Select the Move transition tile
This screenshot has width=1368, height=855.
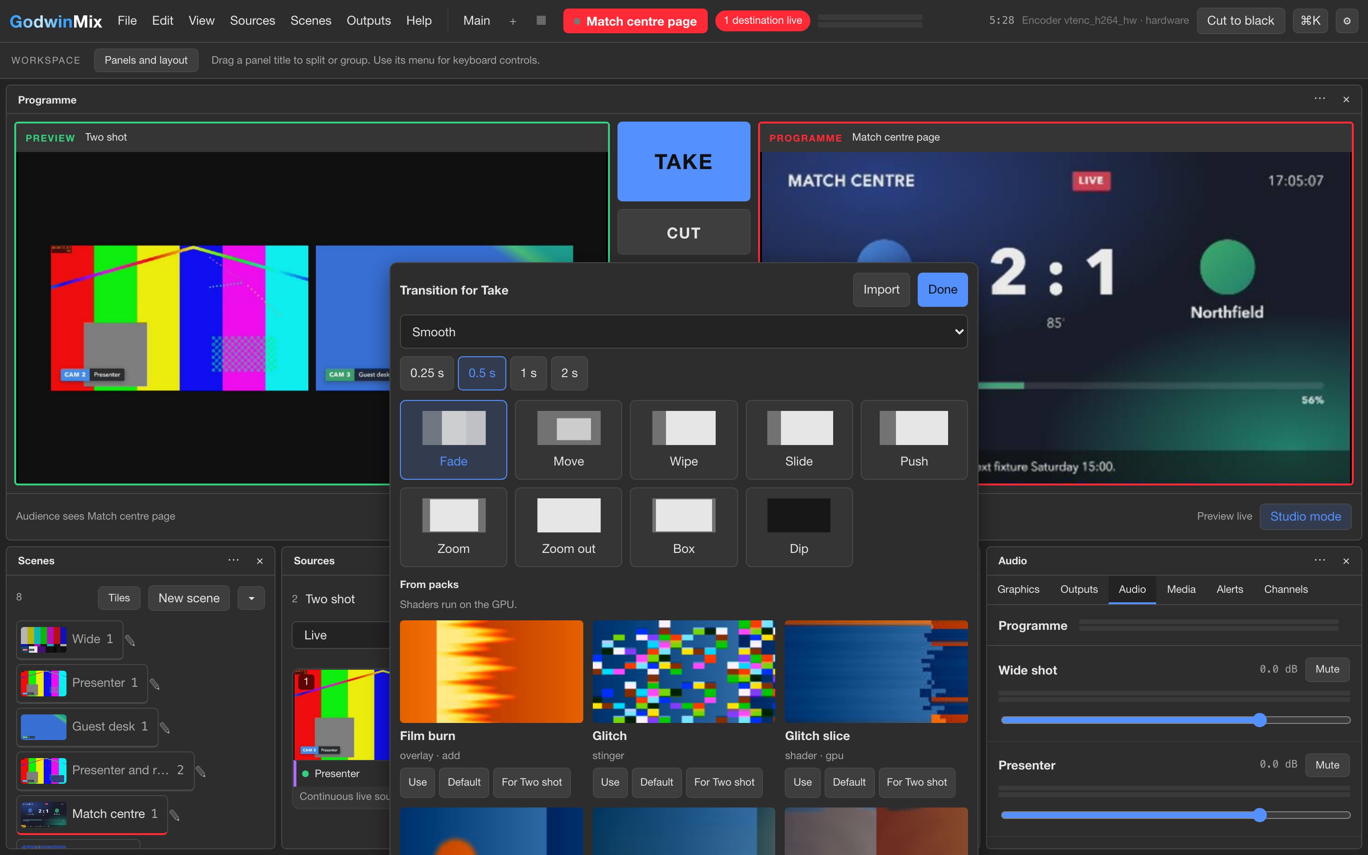pos(568,439)
